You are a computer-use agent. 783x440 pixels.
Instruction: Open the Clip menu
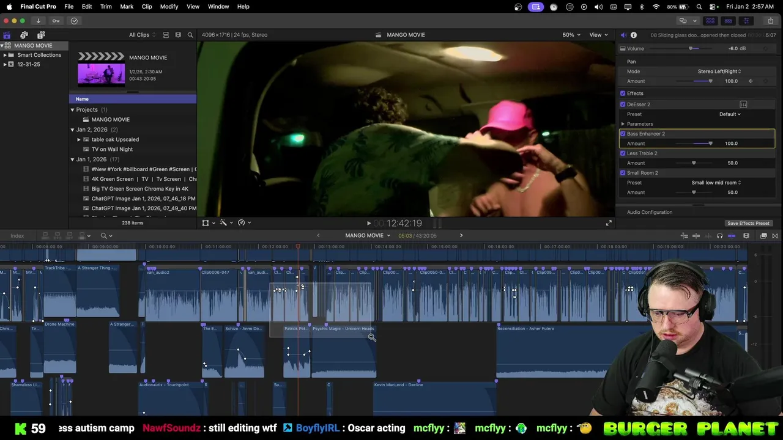pos(147,7)
